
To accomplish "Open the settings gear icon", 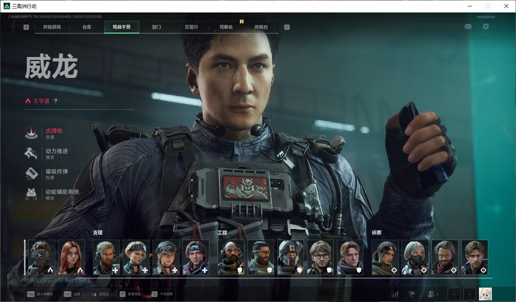I will click(x=486, y=27).
